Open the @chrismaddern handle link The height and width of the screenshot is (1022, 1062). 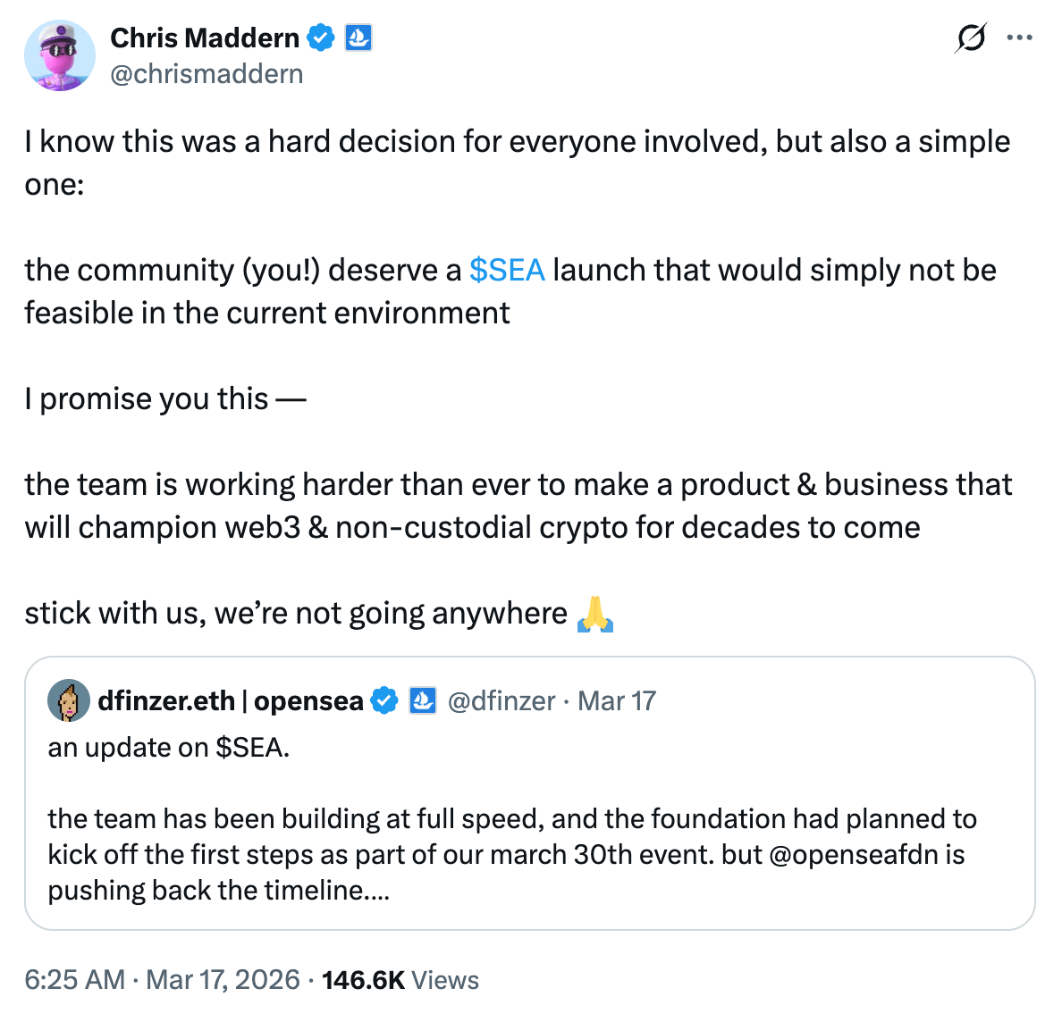pyautogui.click(x=206, y=74)
